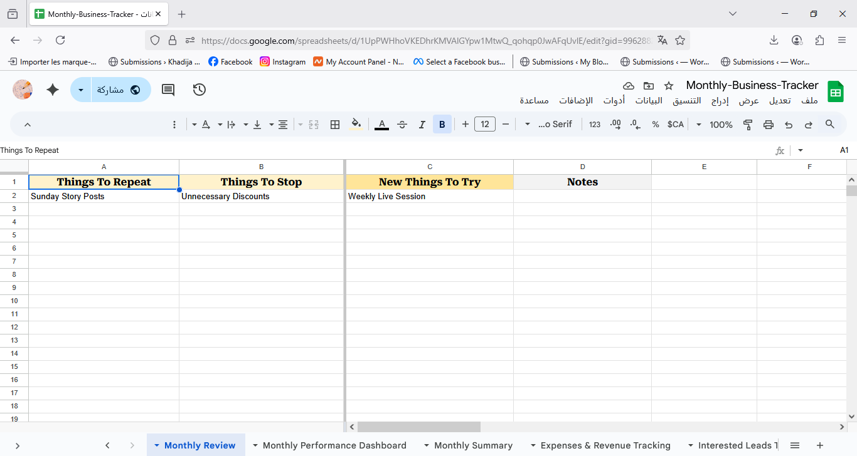Star the Monthly-Business-Tracker document
Image resolution: width=857 pixels, height=456 pixels.
(669, 86)
